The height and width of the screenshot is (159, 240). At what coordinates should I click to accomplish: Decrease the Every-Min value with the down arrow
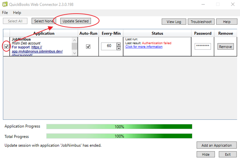tap(119, 48)
